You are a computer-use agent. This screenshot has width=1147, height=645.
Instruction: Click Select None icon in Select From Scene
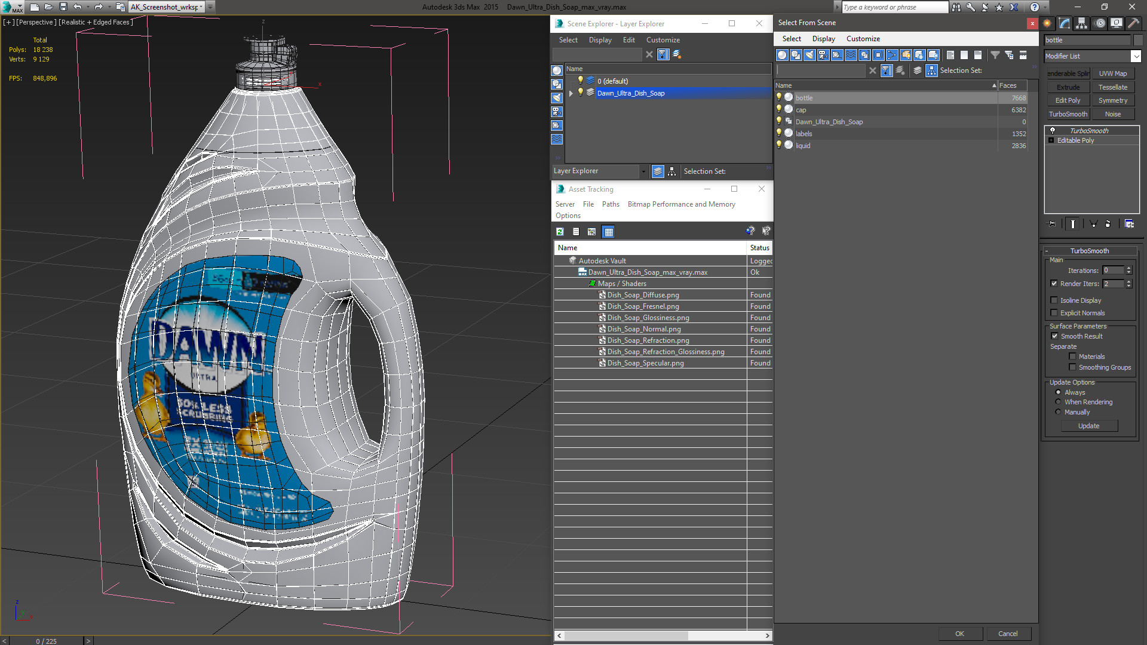tap(964, 55)
